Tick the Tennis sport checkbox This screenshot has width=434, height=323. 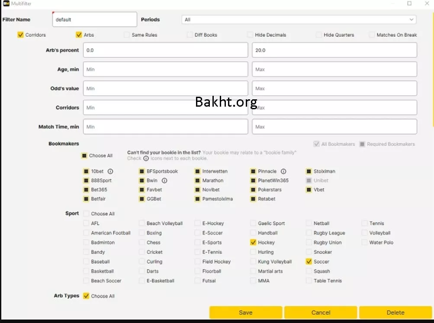tap(365, 223)
